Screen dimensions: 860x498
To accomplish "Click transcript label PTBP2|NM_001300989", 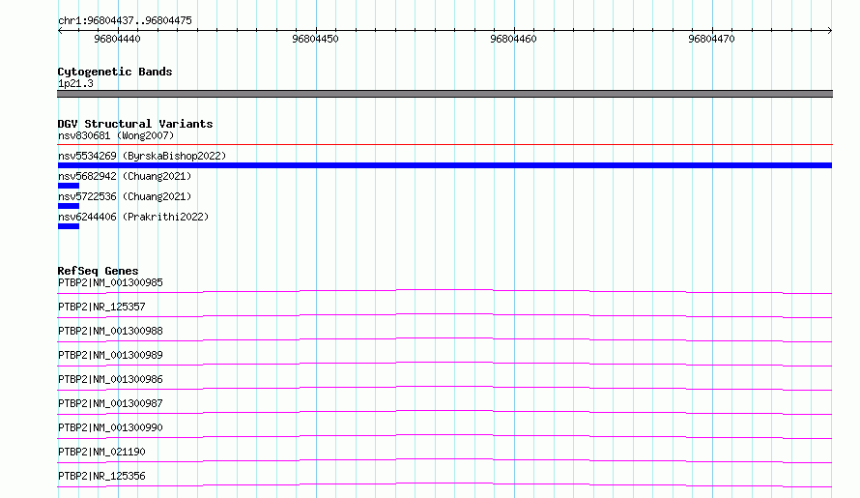I will (110, 355).
